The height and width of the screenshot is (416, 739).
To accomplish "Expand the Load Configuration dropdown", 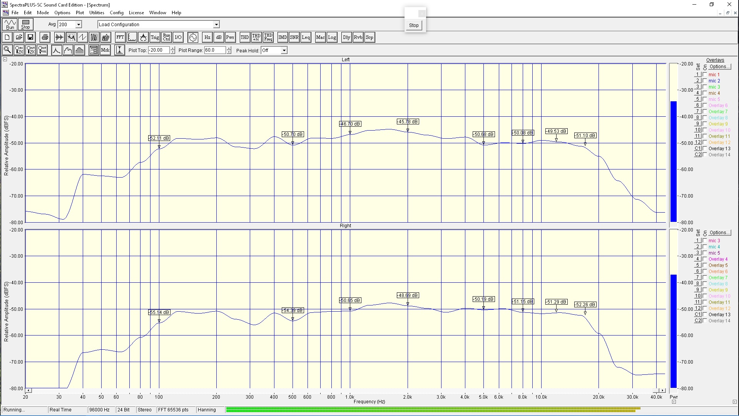I will point(216,25).
